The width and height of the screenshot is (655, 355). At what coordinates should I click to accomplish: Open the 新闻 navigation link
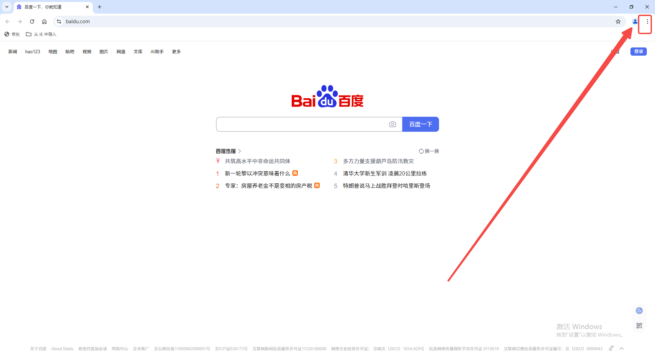coord(13,52)
